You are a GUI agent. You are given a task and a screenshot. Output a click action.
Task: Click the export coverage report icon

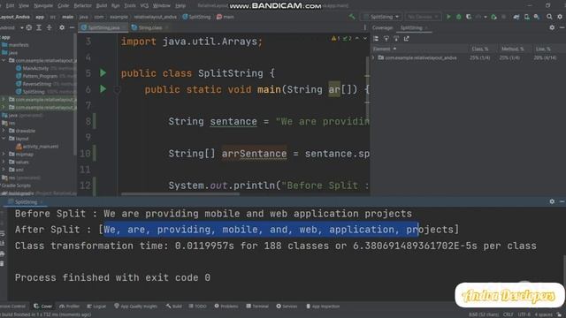pos(407,39)
